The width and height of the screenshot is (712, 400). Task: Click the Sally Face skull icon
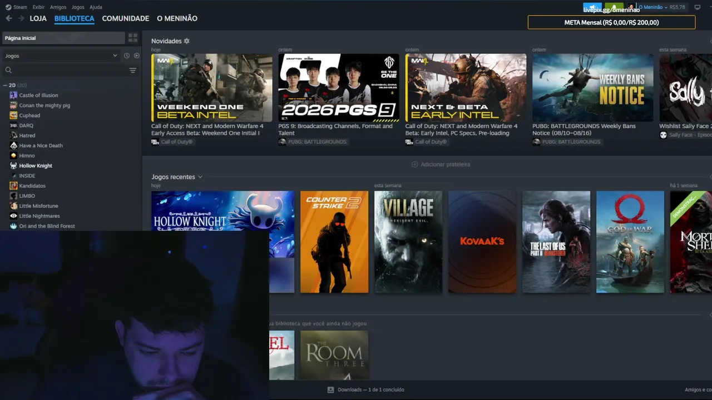coord(663,135)
